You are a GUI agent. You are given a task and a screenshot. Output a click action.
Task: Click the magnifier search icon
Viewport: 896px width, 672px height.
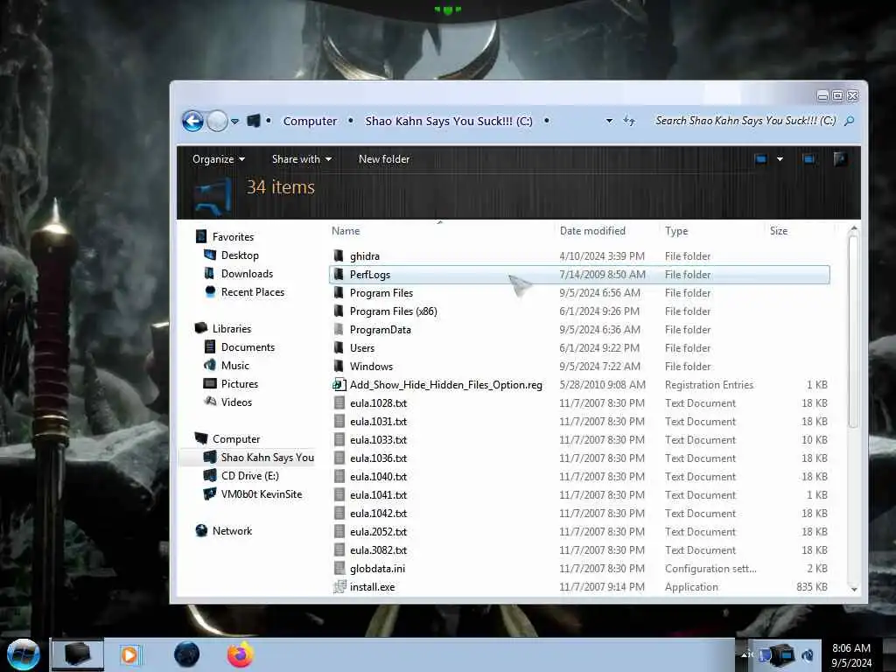[x=849, y=121]
